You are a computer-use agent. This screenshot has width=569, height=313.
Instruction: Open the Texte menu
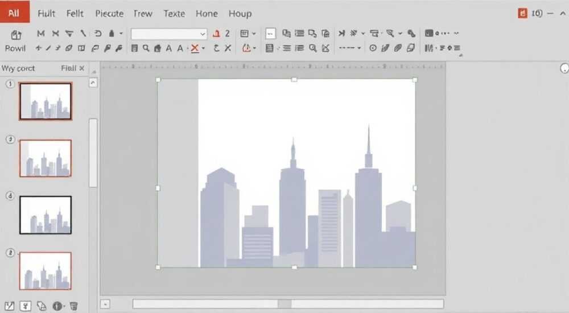click(174, 14)
